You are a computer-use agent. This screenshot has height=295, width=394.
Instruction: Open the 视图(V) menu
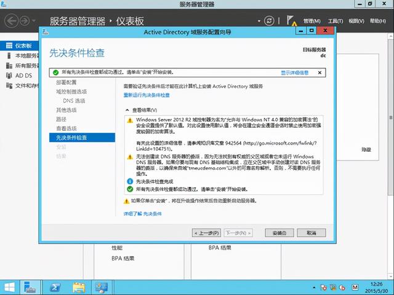[x=356, y=21]
